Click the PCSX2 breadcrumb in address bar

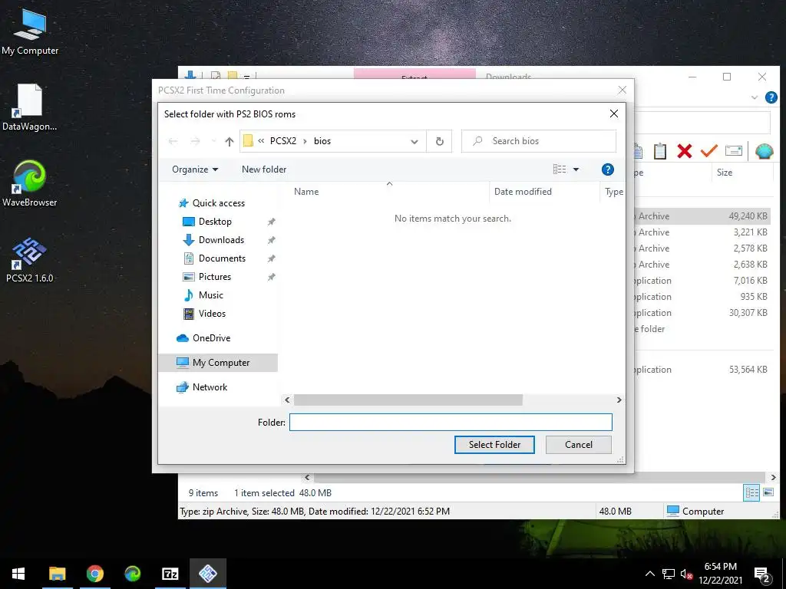point(283,141)
